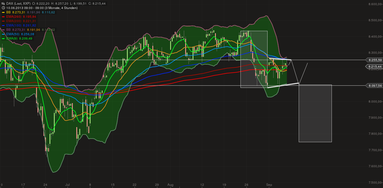The image size is (383, 188).
Task: Click the 8.400,00 price axis label
Action: (375, 36)
